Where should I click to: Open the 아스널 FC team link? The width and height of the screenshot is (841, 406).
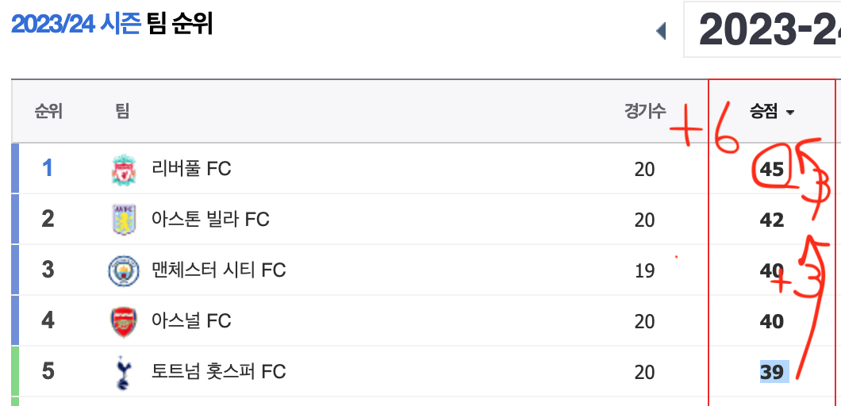pos(191,320)
